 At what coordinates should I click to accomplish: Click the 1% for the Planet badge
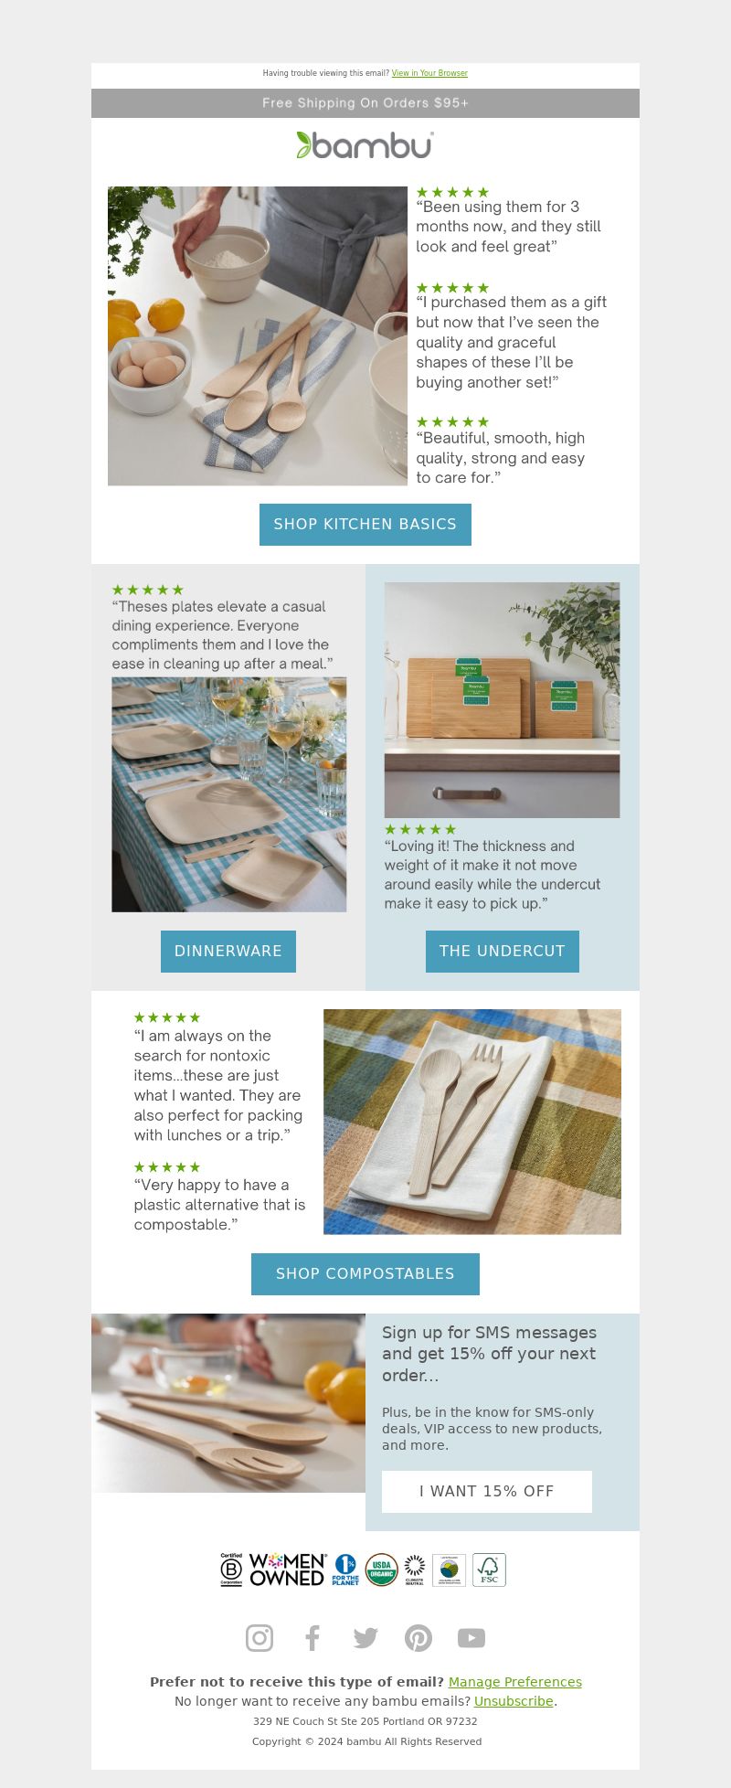pyautogui.click(x=345, y=1570)
